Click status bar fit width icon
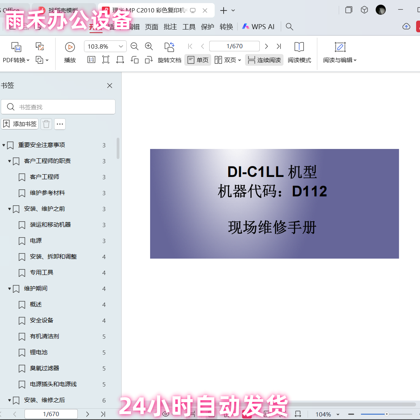Viewport: 420px width, 420px height. point(298,414)
